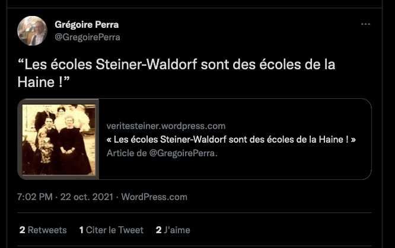The height and width of the screenshot is (248, 395).
Task: Click the 22 oct. 2021 date
Action: [x=87, y=197]
